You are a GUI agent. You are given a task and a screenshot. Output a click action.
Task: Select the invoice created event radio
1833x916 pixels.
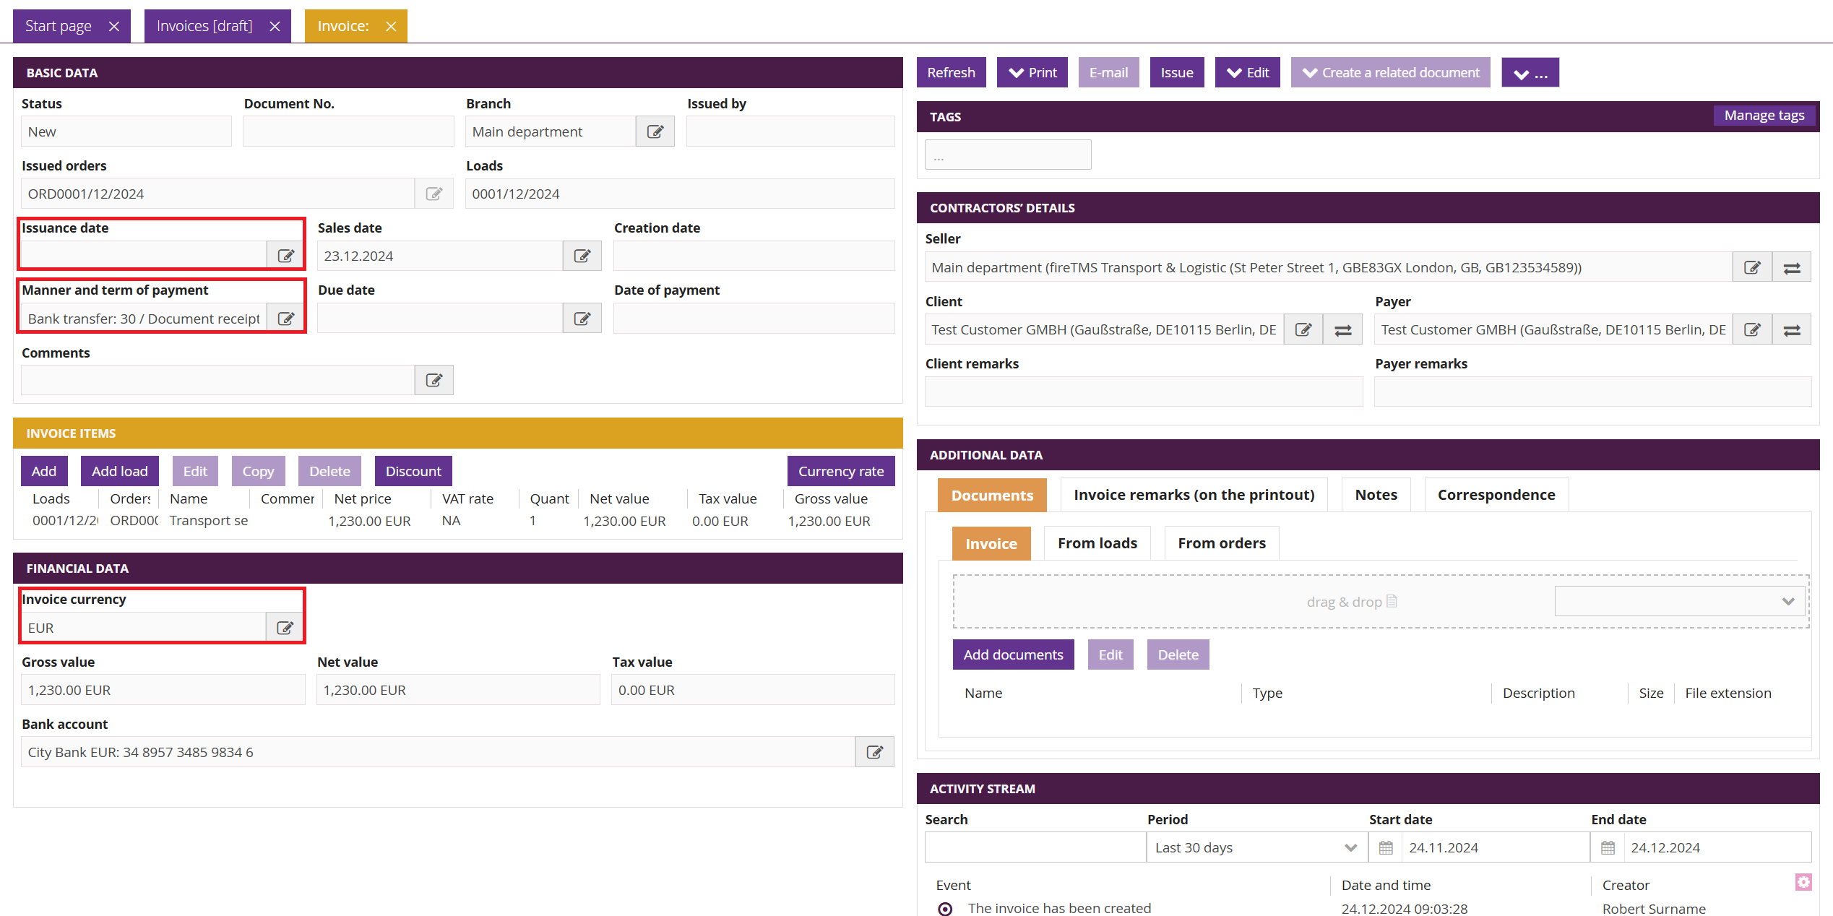pyautogui.click(x=945, y=909)
